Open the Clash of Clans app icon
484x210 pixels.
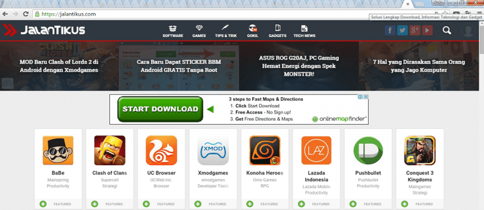(x=110, y=150)
